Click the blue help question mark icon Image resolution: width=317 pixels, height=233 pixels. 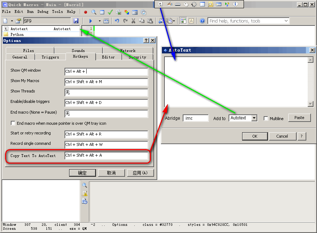202,21
